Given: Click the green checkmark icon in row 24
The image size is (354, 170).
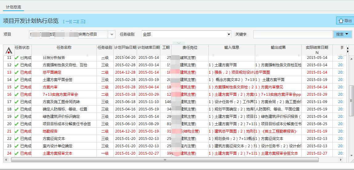Looking at the screenshot, I should click(17, 153).
